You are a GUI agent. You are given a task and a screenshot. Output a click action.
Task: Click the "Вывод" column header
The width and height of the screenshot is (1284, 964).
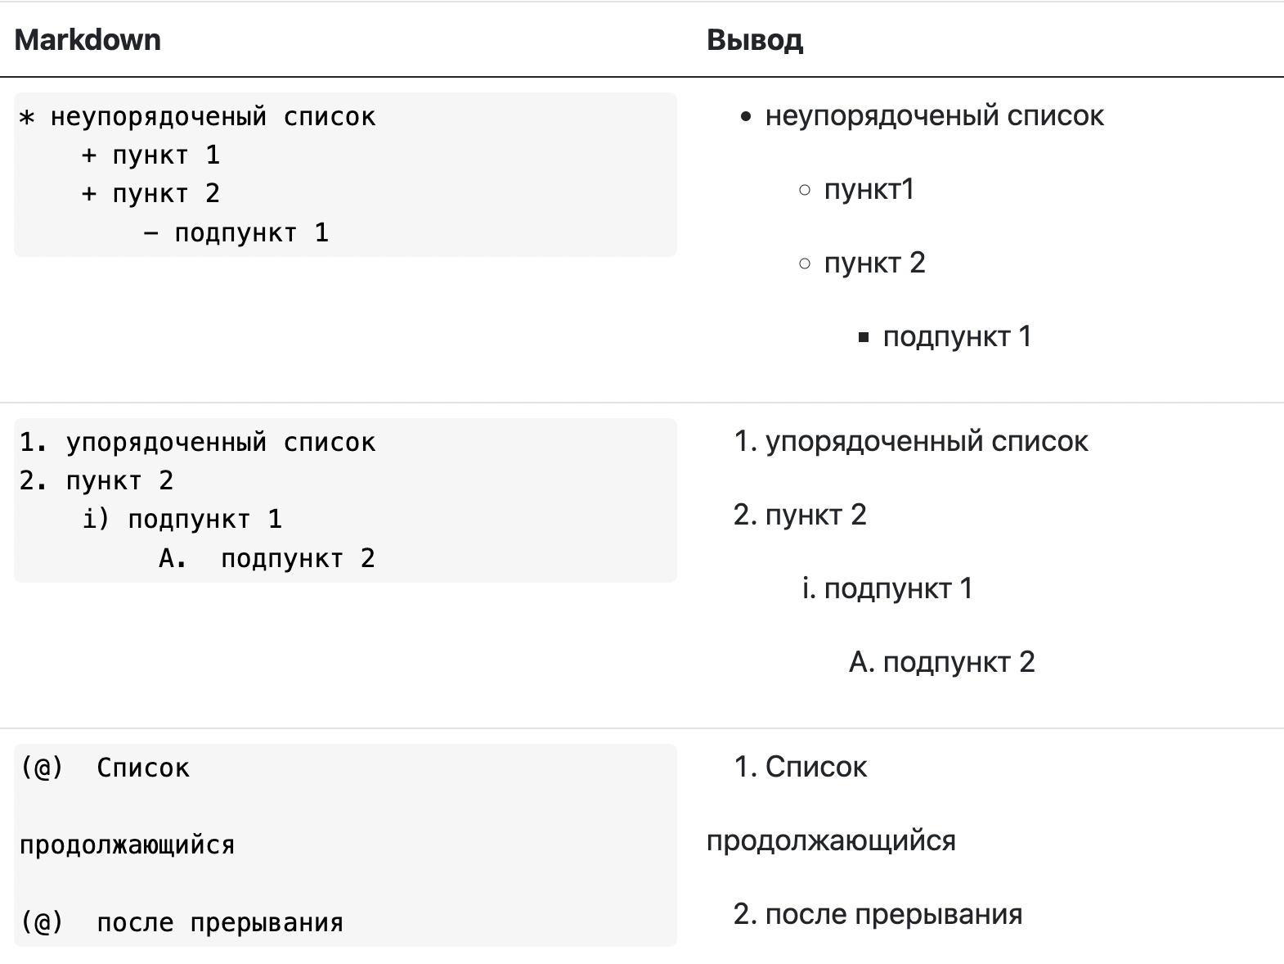(754, 40)
